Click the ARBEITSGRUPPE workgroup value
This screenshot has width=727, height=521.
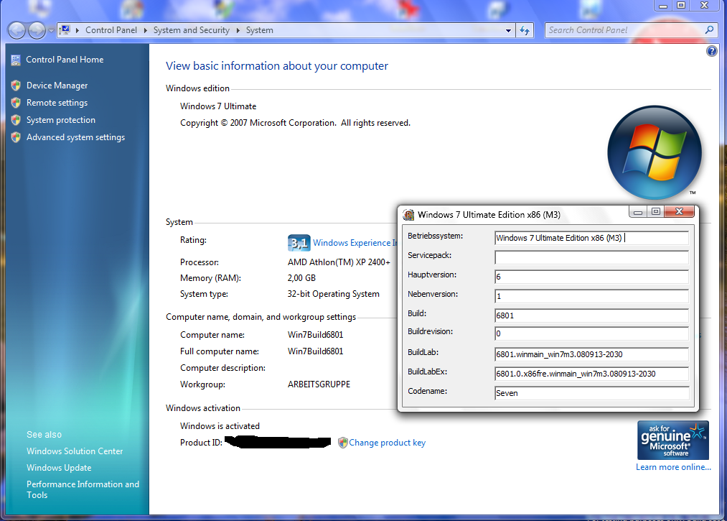[319, 384]
